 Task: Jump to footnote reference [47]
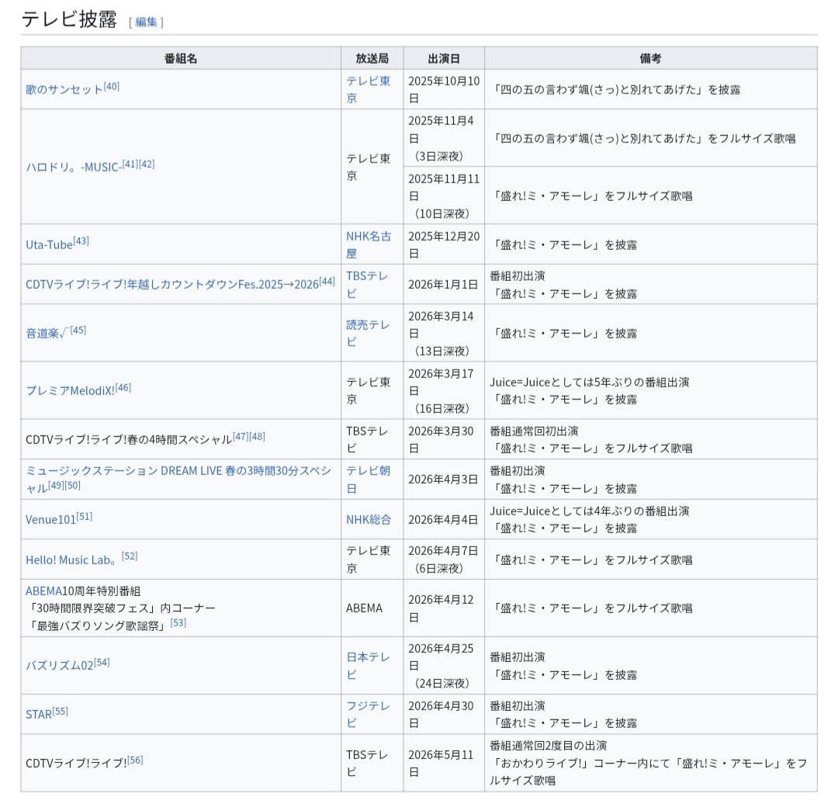[x=241, y=436]
